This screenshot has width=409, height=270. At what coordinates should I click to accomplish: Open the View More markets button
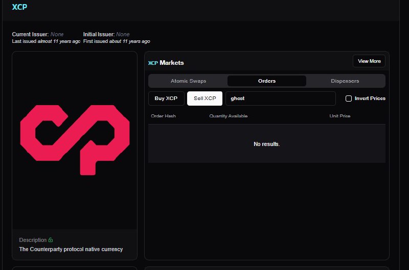(369, 61)
